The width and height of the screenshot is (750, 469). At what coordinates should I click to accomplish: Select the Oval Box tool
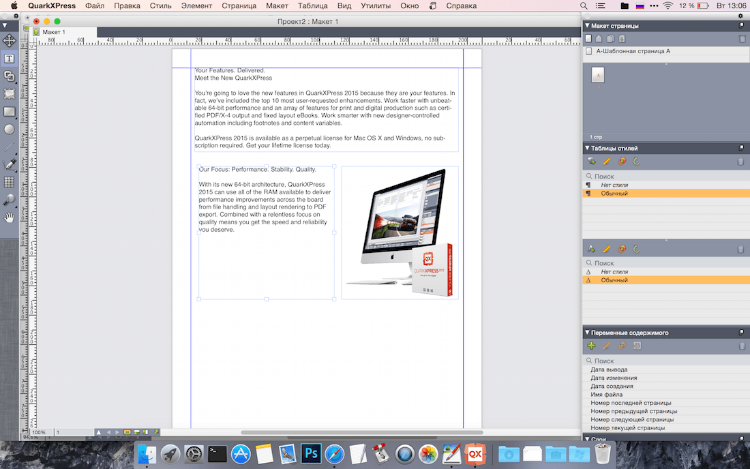(x=9, y=129)
